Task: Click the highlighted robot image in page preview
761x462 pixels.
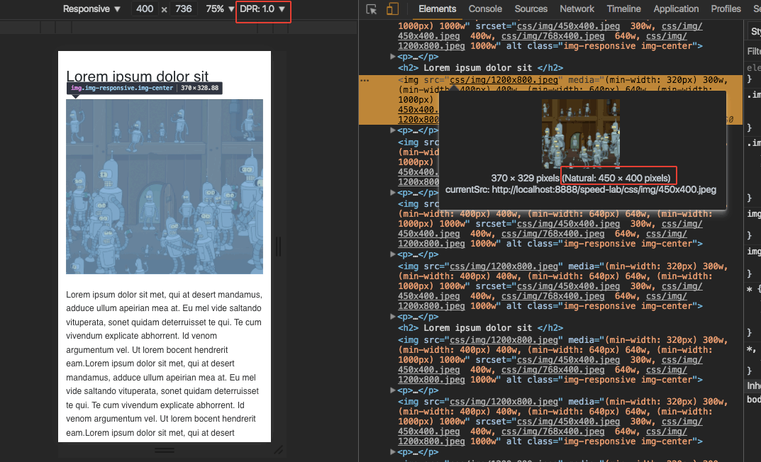Action: click(x=165, y=186)
